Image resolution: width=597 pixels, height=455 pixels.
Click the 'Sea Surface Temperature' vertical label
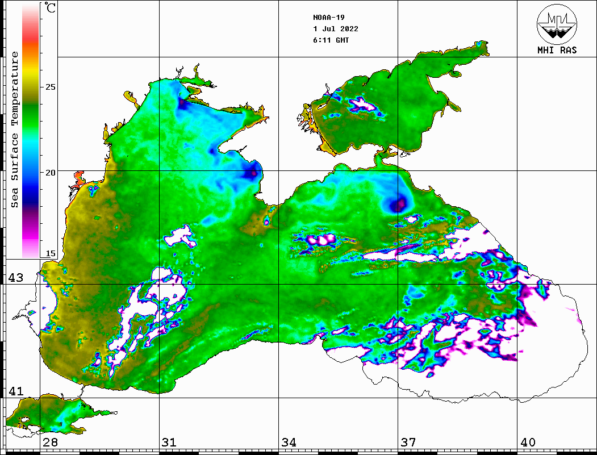[x=14, y=130]
